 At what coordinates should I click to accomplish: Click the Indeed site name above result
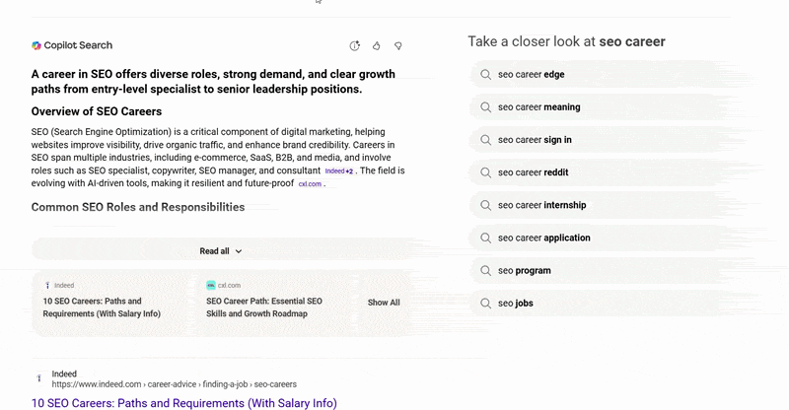(64, 374)
